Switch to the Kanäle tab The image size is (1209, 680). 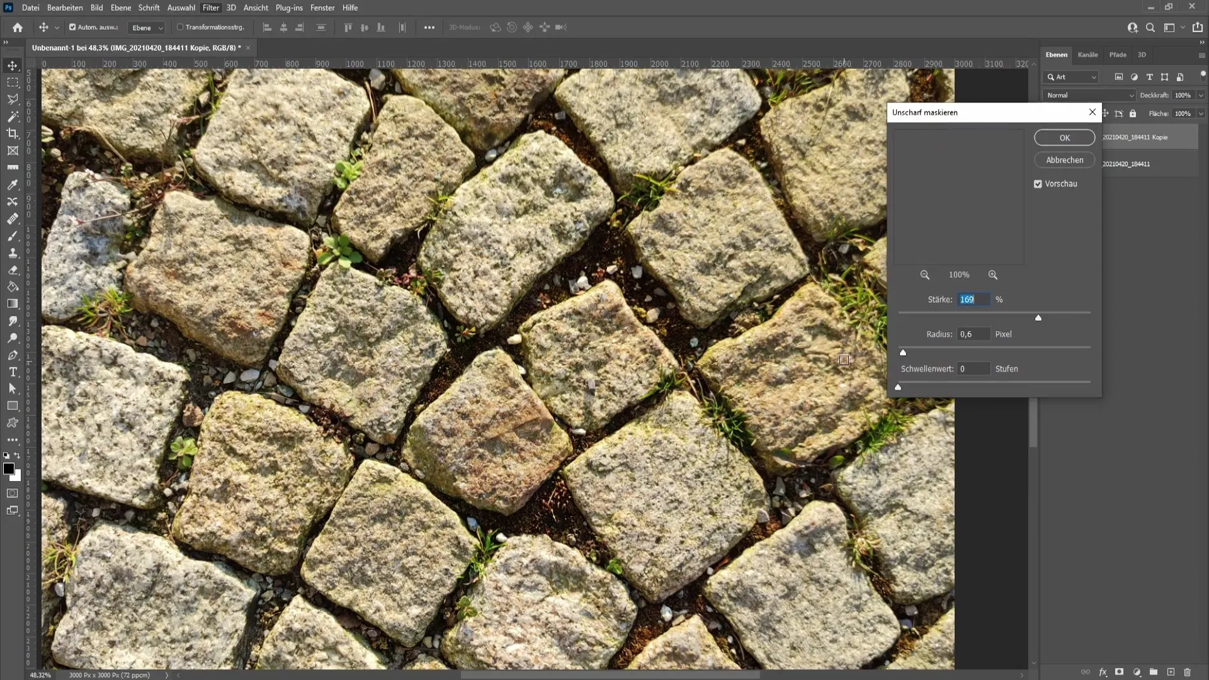click(x=1090, y=54)
